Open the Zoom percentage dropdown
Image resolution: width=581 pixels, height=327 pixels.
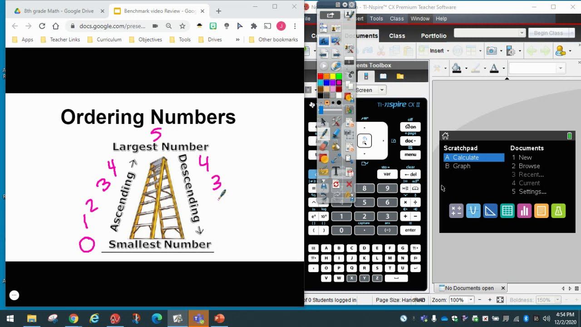click(x=471, y=300)
